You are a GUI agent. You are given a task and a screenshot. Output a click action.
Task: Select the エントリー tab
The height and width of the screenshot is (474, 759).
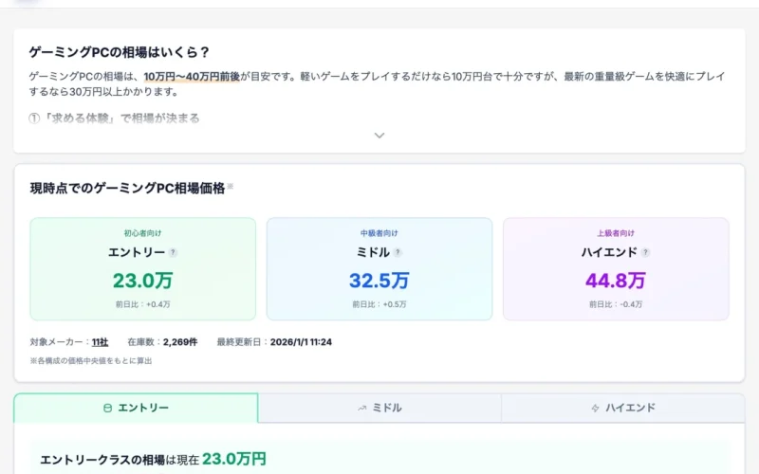(136, 408)
